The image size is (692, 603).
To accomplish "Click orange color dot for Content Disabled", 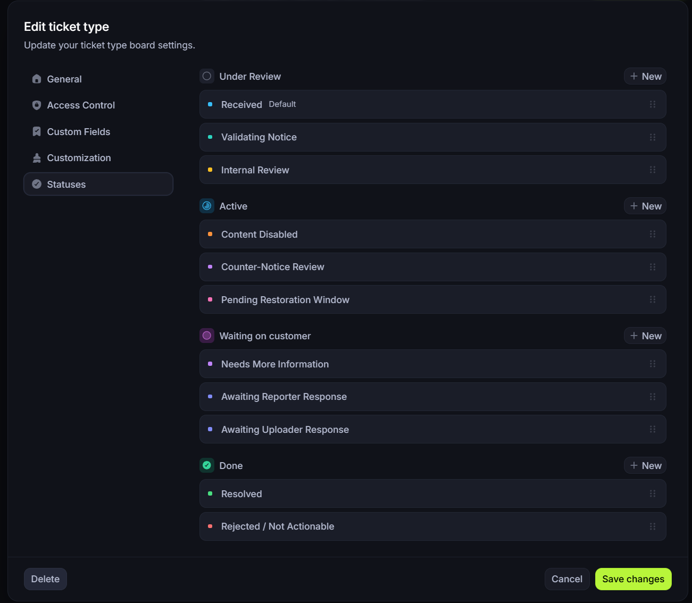I will (x=210, y=234).
